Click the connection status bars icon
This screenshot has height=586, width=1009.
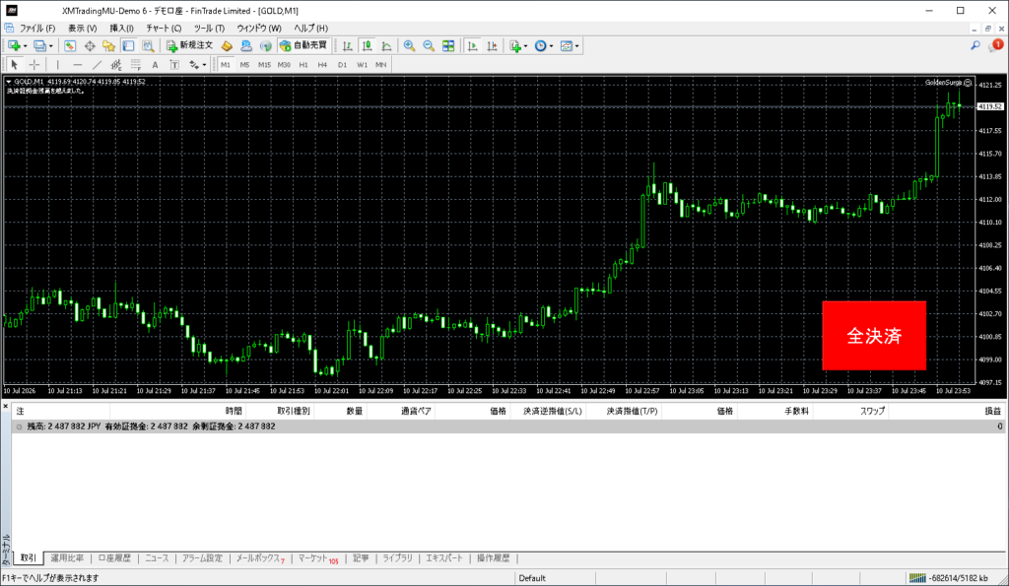click(x=917, y=578)
